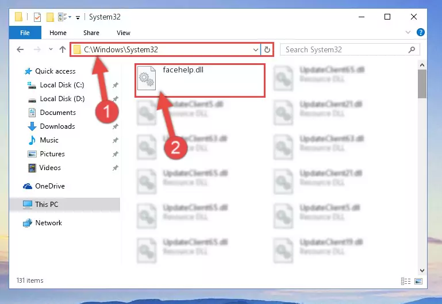Viewport: 442px width, 304px height.
Task: Switch to details view in status bar
Action: [406, 281]
